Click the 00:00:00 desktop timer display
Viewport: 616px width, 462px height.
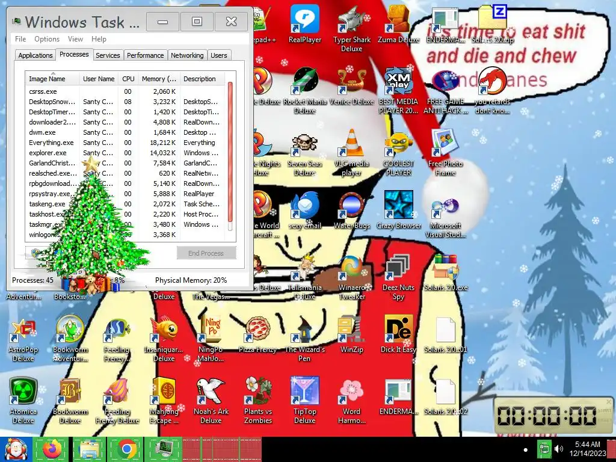pyautogui.click(x=547, y=415)
